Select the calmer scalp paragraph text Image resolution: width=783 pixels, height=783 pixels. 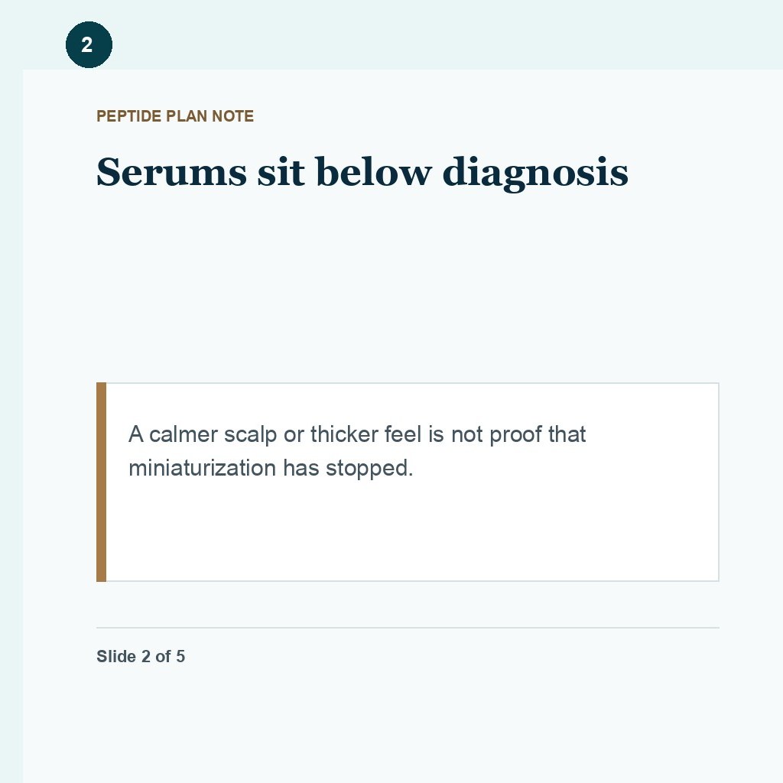[357, 451]
